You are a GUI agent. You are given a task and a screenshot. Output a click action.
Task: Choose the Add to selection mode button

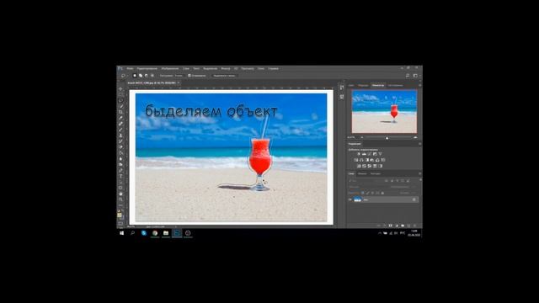(141, 75)
